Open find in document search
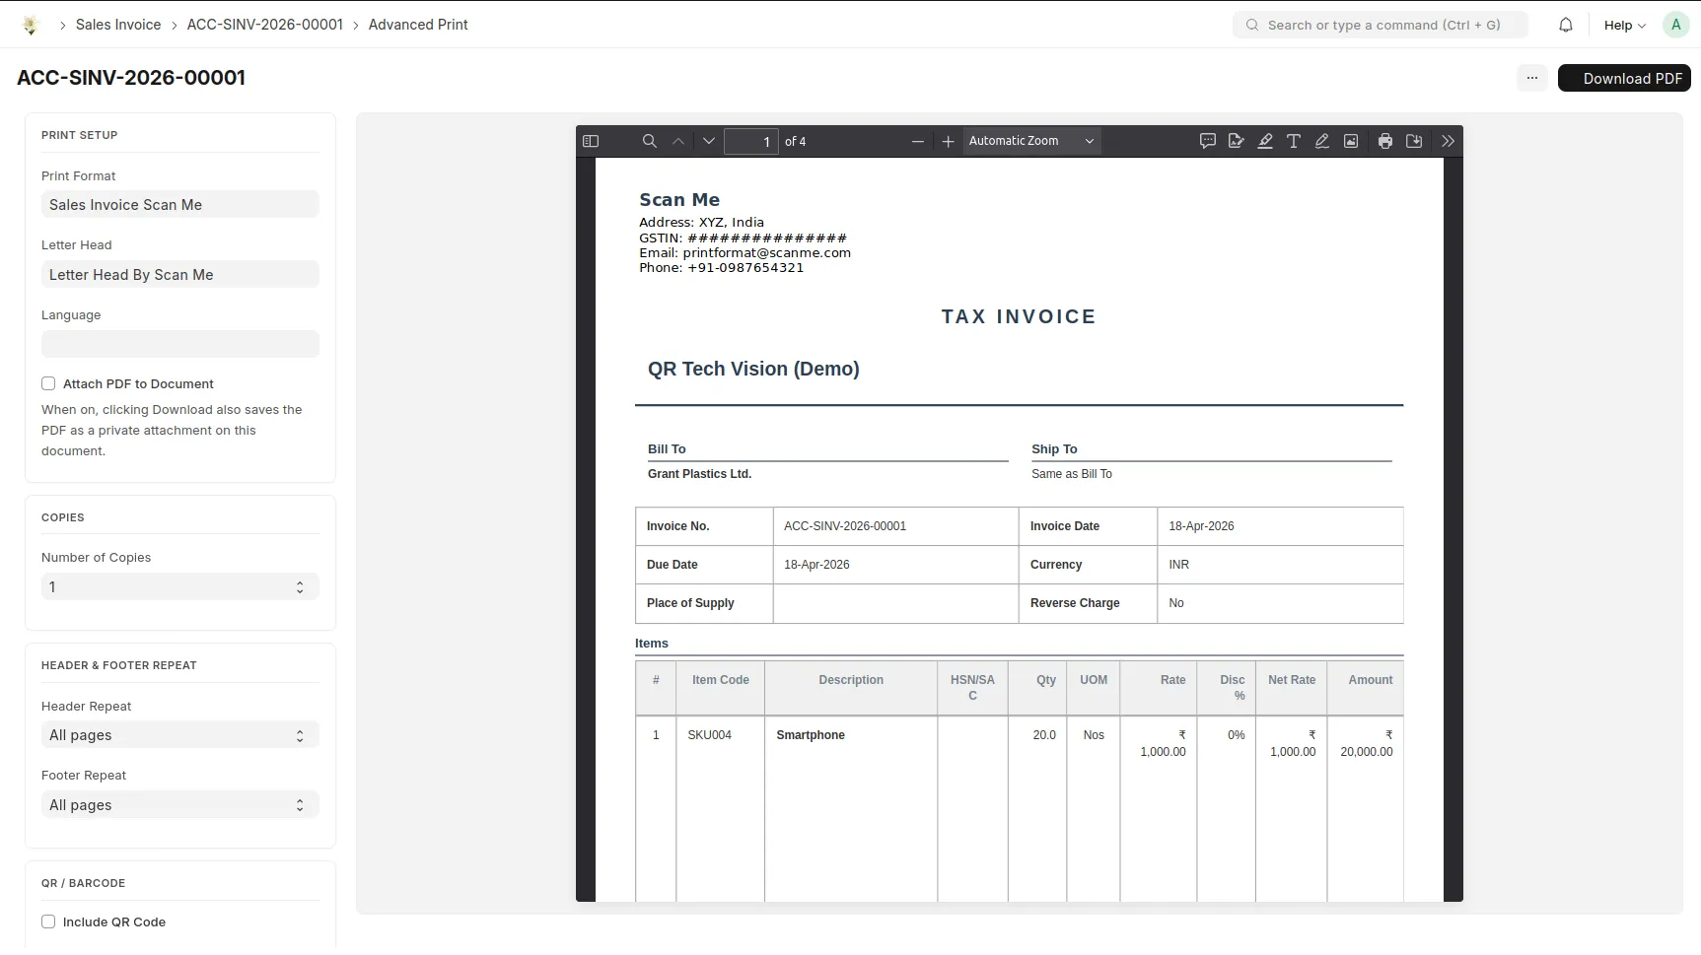The image size is (1701, 955). 649,141
